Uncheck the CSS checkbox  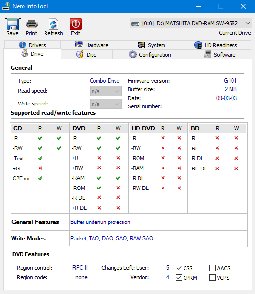pyautogui.click(x=179, y=268)
